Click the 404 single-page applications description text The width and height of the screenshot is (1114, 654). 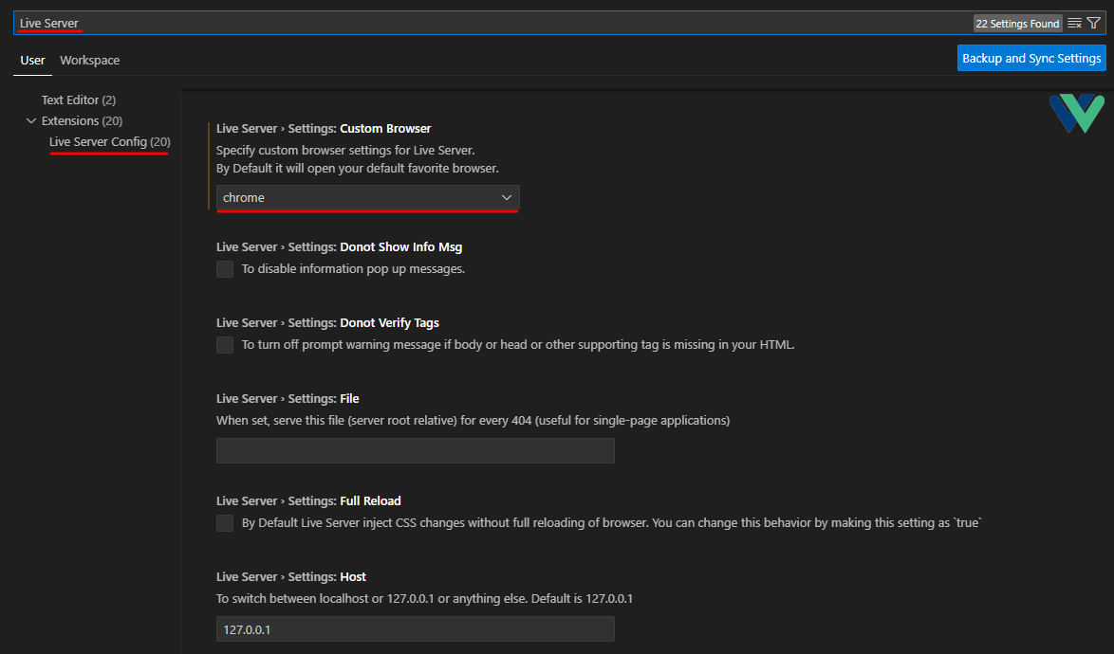(473, 421)
